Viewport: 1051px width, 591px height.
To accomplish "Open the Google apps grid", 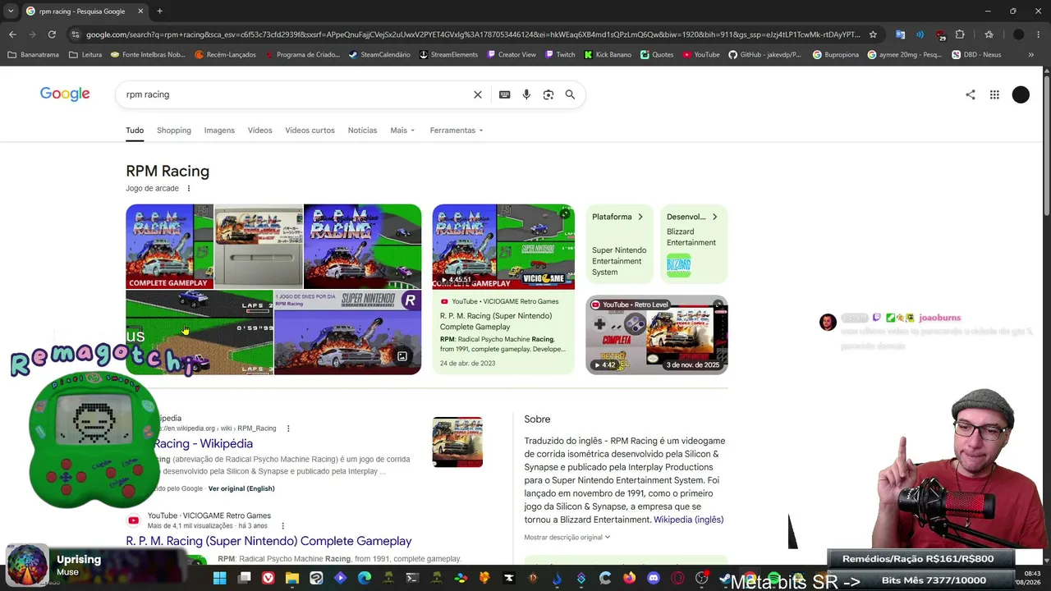I will (x=994, y=94).
